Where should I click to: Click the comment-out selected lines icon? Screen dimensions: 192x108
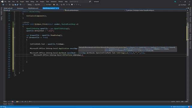click(x=67, y=5)
